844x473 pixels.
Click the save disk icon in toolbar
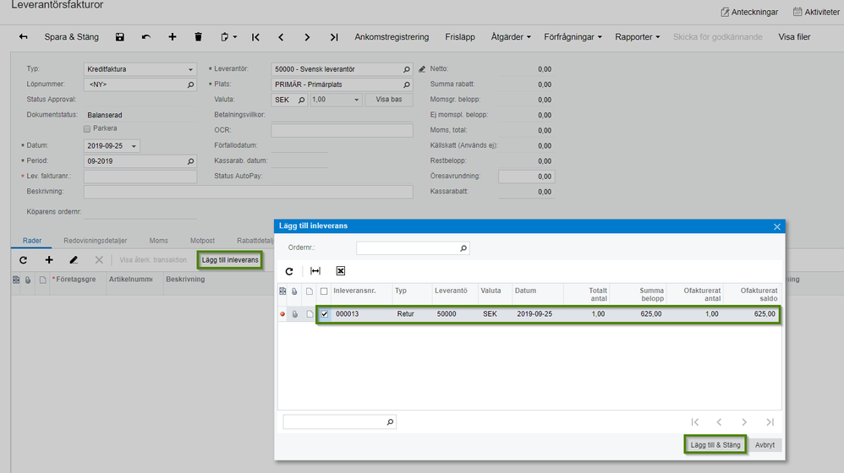120,37
